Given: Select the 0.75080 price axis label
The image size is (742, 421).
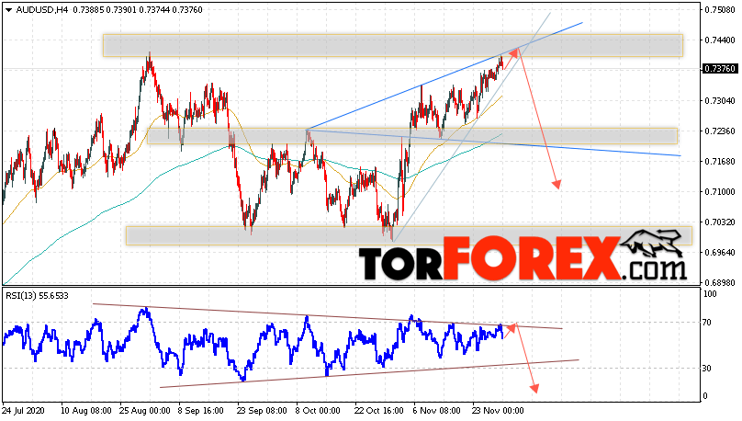Looking at the screenshot, I should [720, 9].
